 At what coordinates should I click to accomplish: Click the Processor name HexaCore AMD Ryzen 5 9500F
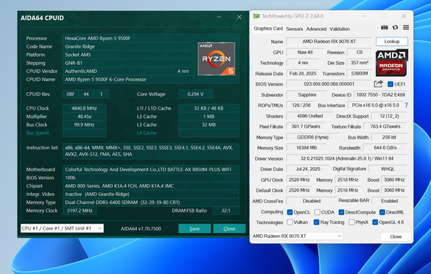[129, 38]
